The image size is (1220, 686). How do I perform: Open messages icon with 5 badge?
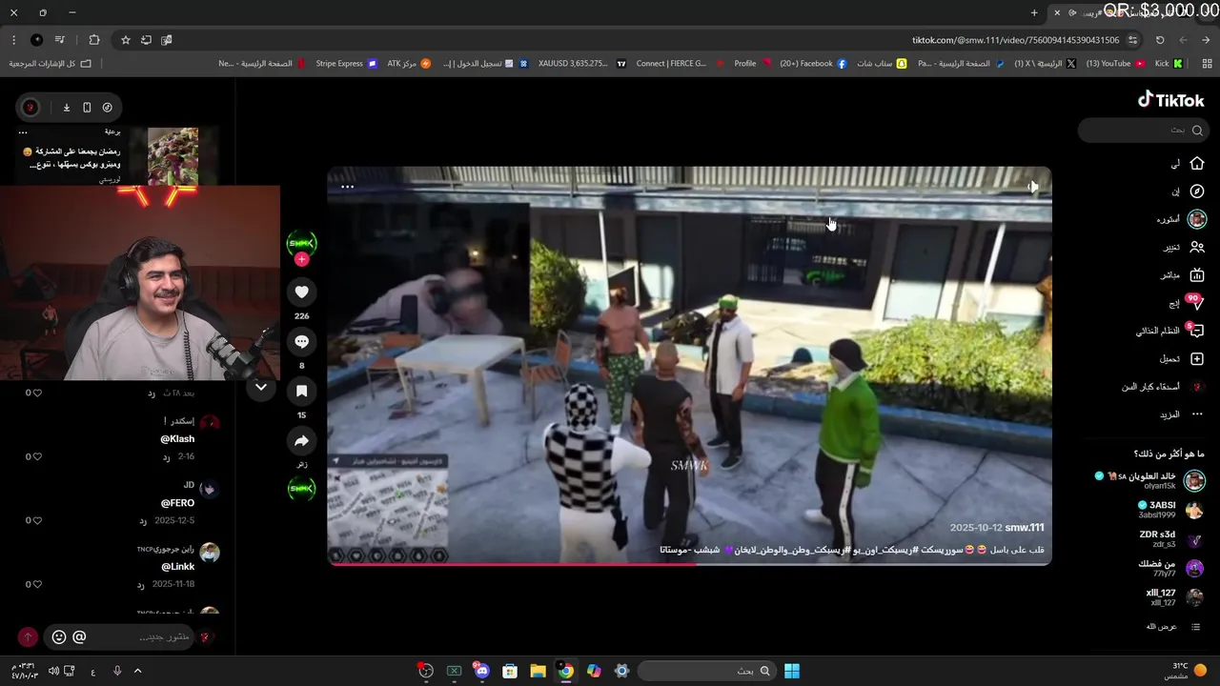1195,331
